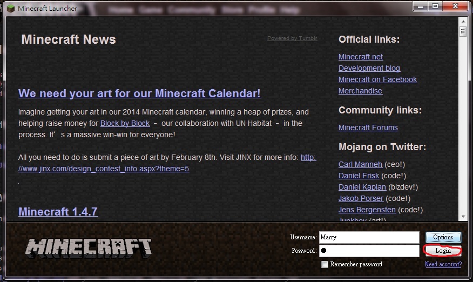Open the Minecraft 1.4.7 news headline
473x282 pixels.
coord(58,212)
